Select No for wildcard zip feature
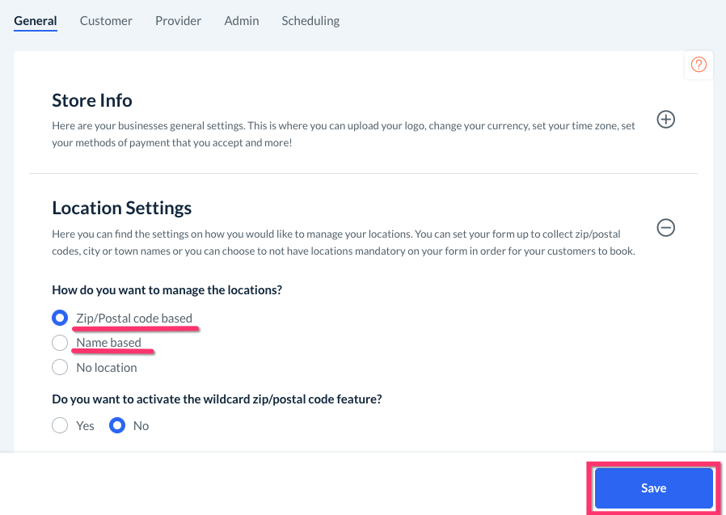Viewport: 726px width, 515px height. 117,425
